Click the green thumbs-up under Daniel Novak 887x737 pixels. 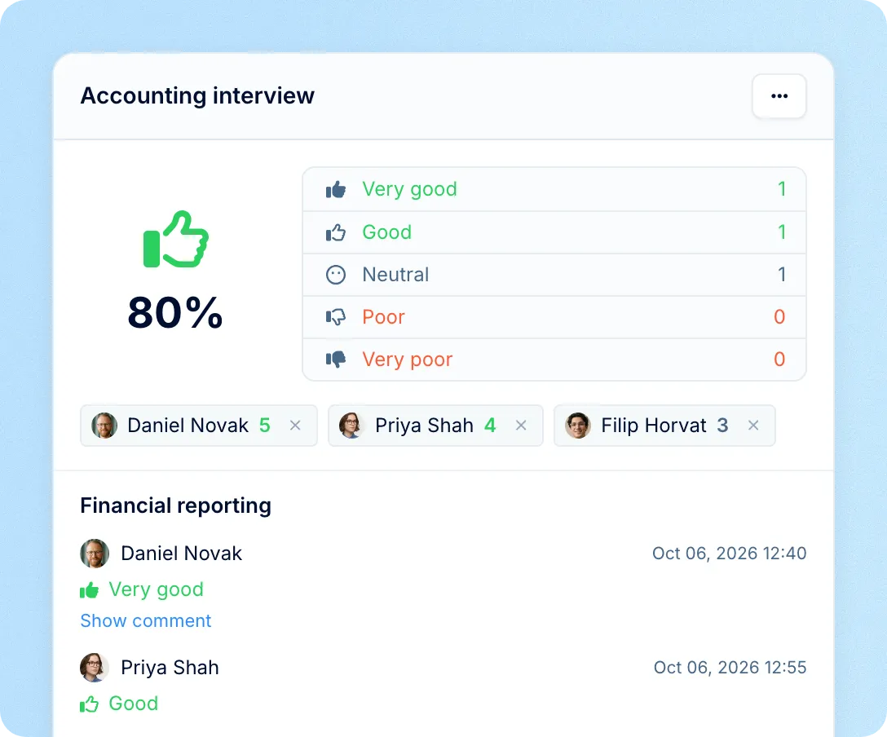90,590
